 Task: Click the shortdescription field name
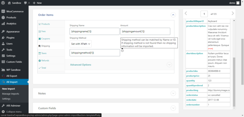[x=195, y=53]
